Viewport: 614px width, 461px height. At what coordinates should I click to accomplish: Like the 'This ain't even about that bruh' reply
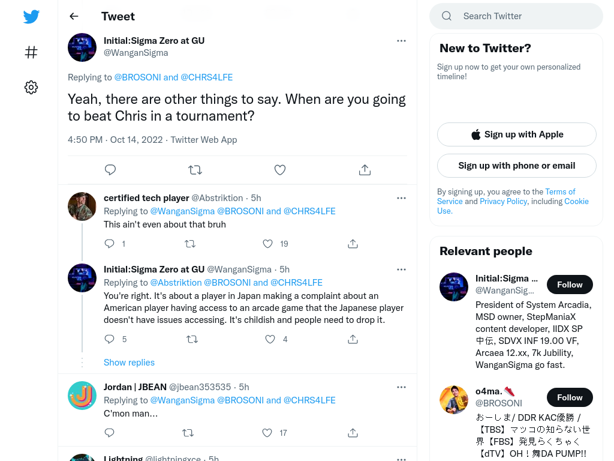[x=268, y=244]
